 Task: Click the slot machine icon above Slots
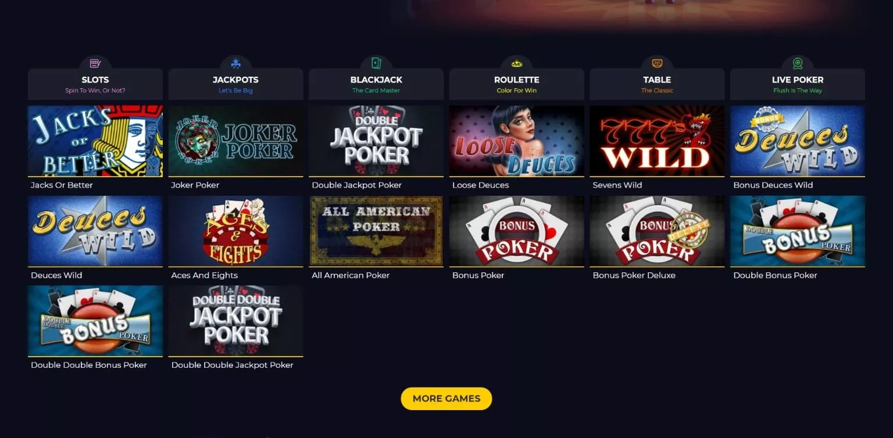click(x=95, y=63)
